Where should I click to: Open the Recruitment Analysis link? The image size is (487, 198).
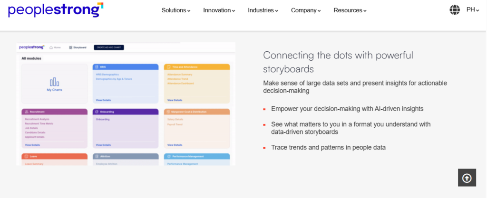click(37, 119)
